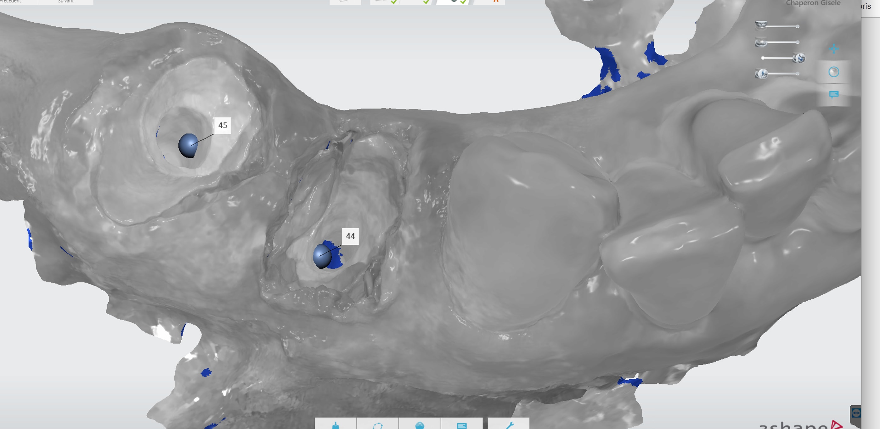Click the view center target icon

tap(833, 49)
